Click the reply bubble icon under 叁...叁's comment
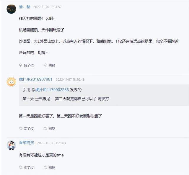 45,65
